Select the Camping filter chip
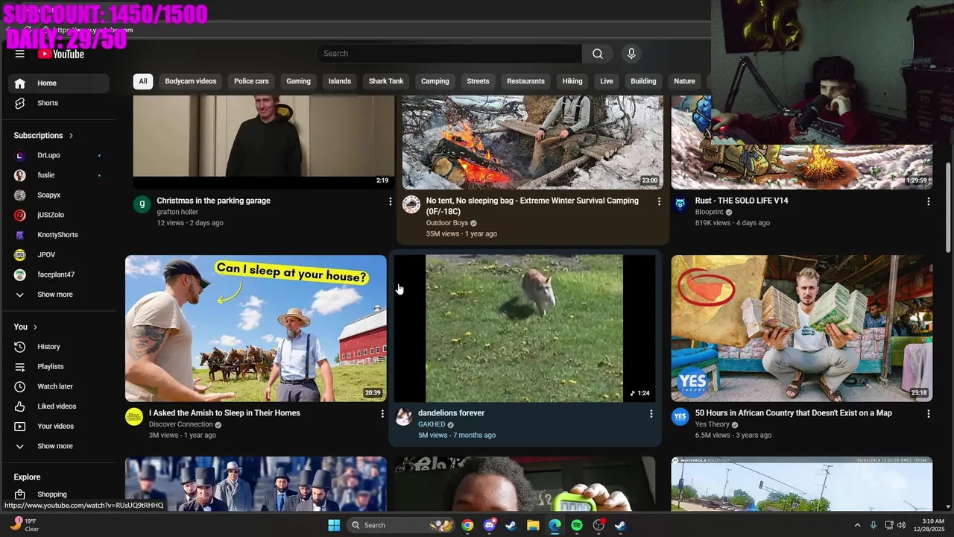This screenshot has height=537, width=954. pyautogui.click(x=435, y=81)
